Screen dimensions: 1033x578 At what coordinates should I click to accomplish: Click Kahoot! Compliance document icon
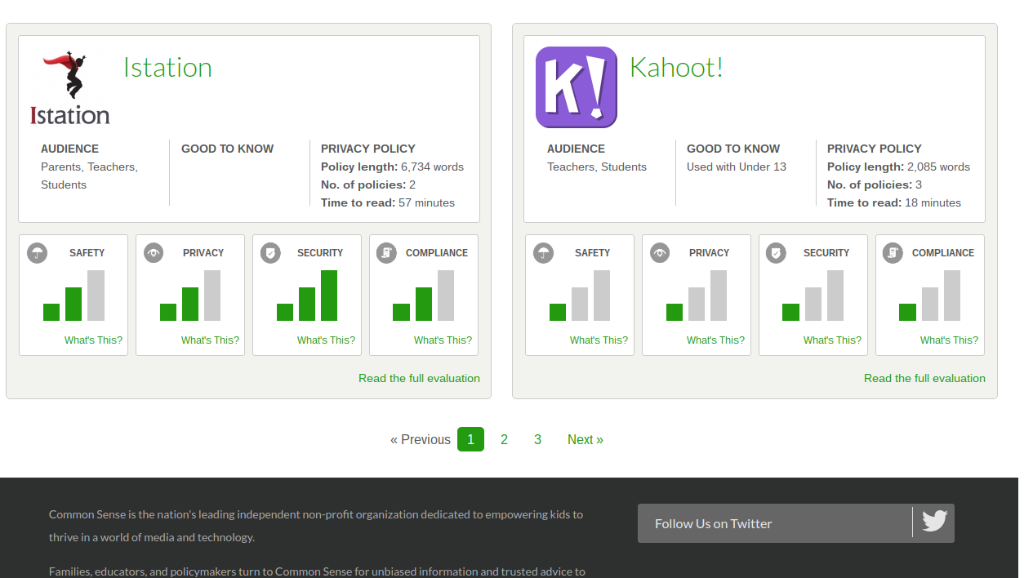893,253
